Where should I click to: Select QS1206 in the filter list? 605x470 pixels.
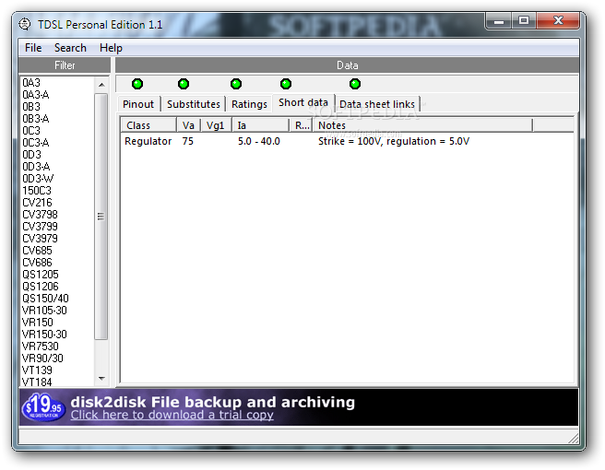pos(41,286)
